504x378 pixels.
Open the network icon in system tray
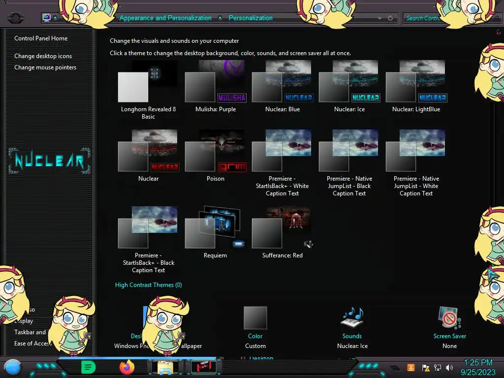438,367
